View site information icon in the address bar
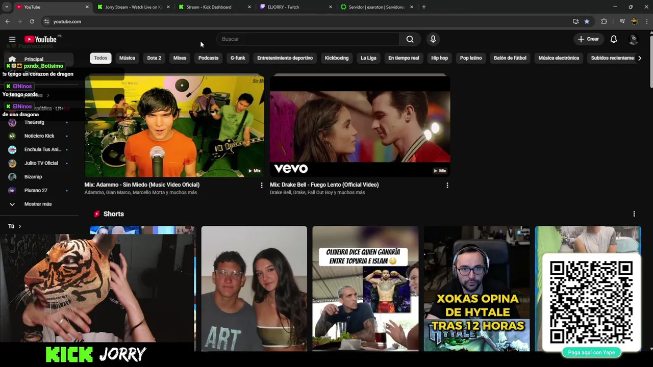 click(x=46, y=21)
